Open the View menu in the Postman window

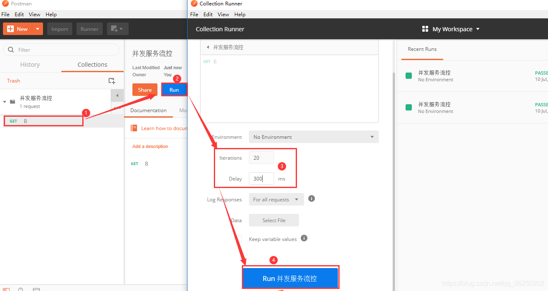pyautogui.click(x=35, y=14)
